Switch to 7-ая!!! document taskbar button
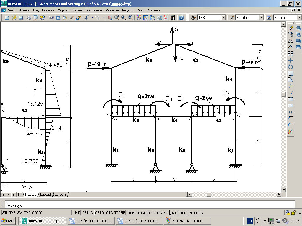The image size is (302, 226). (x=139, y=221)
